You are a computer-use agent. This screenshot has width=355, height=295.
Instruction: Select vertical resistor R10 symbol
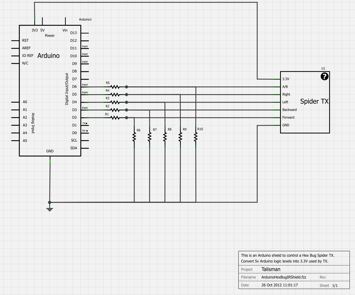(x=196, y=137)
